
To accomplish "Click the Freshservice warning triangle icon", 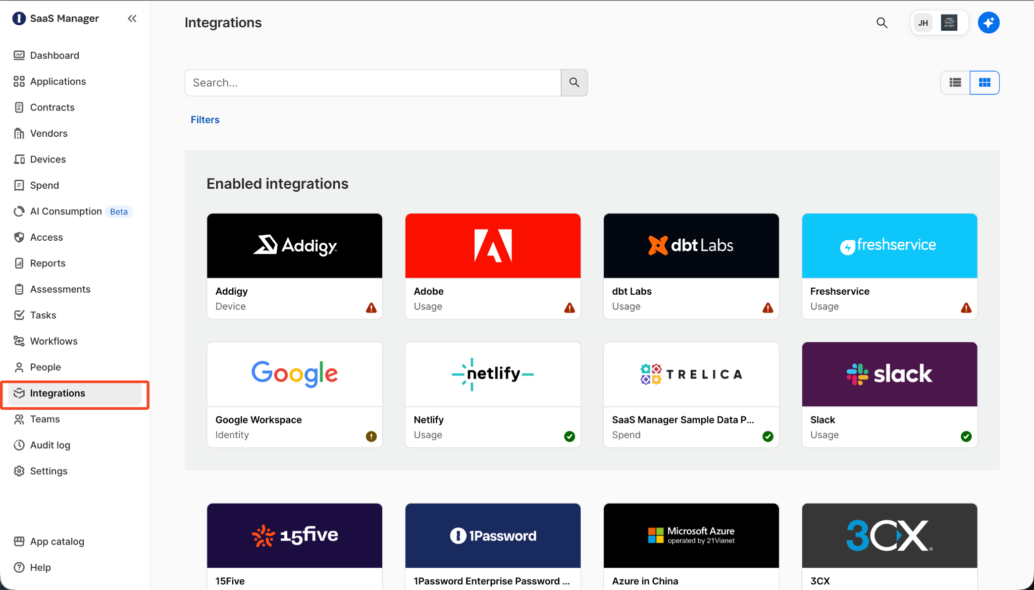I will point(966,308).
